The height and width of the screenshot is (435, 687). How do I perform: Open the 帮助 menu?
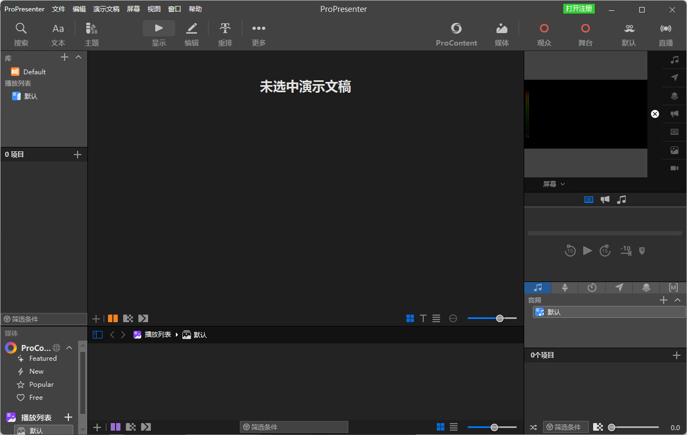[x=195, y=9]
